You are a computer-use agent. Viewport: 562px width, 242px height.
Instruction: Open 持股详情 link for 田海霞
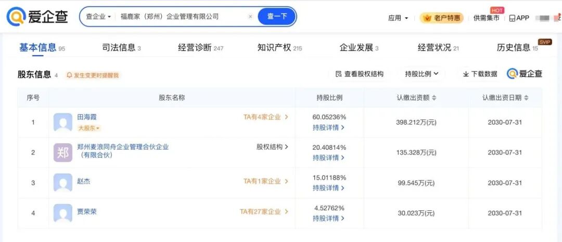[328, 128]
